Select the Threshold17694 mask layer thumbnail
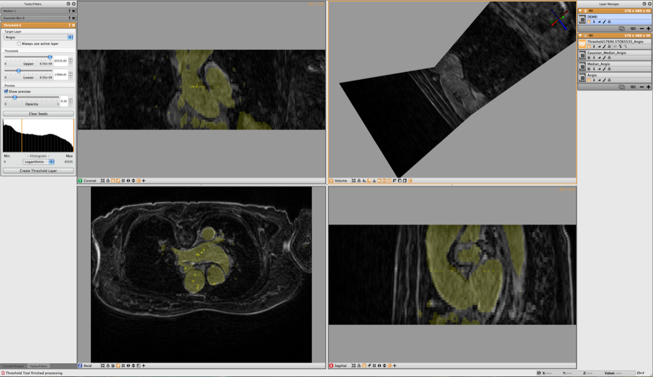Image resolution: width=653 pixels, height=377 pixels. [582, 44]
